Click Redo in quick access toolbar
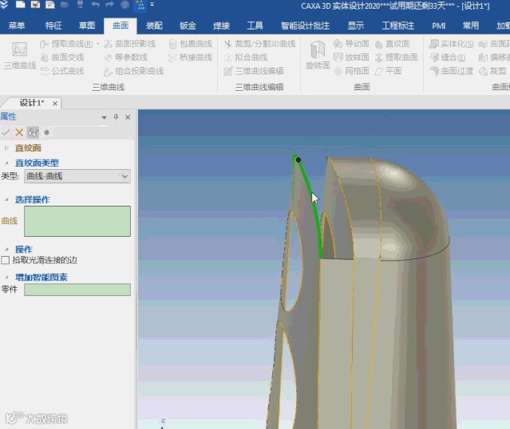 [x=109, y=5]
